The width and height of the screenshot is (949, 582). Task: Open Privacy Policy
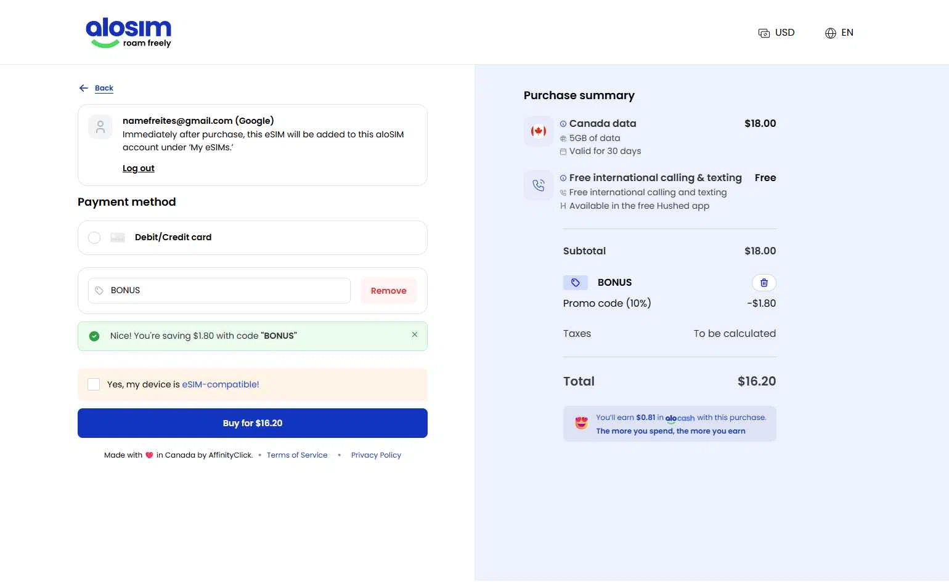point(376,455)
